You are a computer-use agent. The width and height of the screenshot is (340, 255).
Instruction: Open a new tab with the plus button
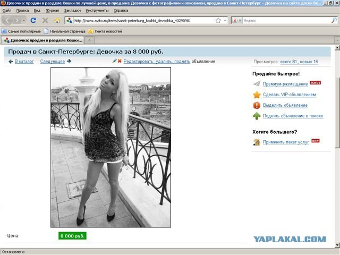pos(89,40)
